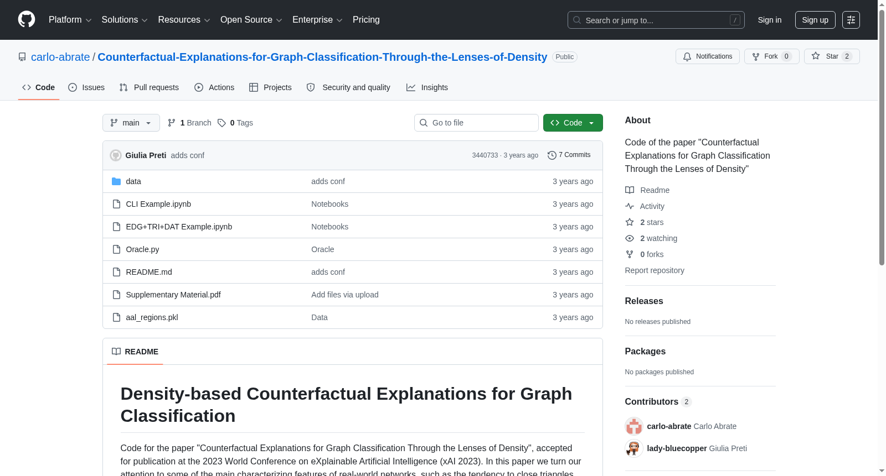This screenshot has width=886, height=476.
Task: Open the Releases heading link
Action: coord(644,301)
